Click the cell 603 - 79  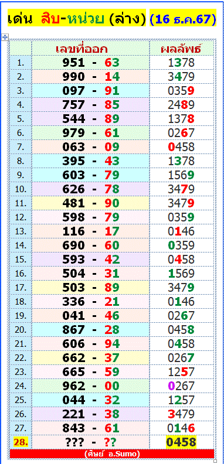tap(90, 175)
